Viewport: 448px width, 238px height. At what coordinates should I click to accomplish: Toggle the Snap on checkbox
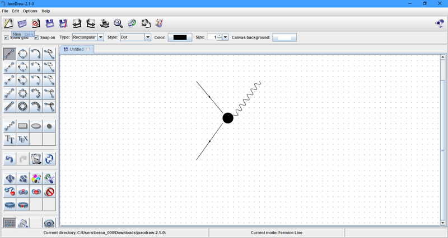tap(36, 37)
